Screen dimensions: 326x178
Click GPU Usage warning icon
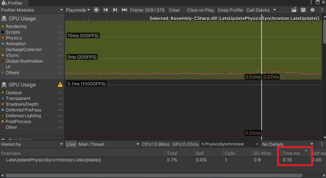[x=60, y=84]
